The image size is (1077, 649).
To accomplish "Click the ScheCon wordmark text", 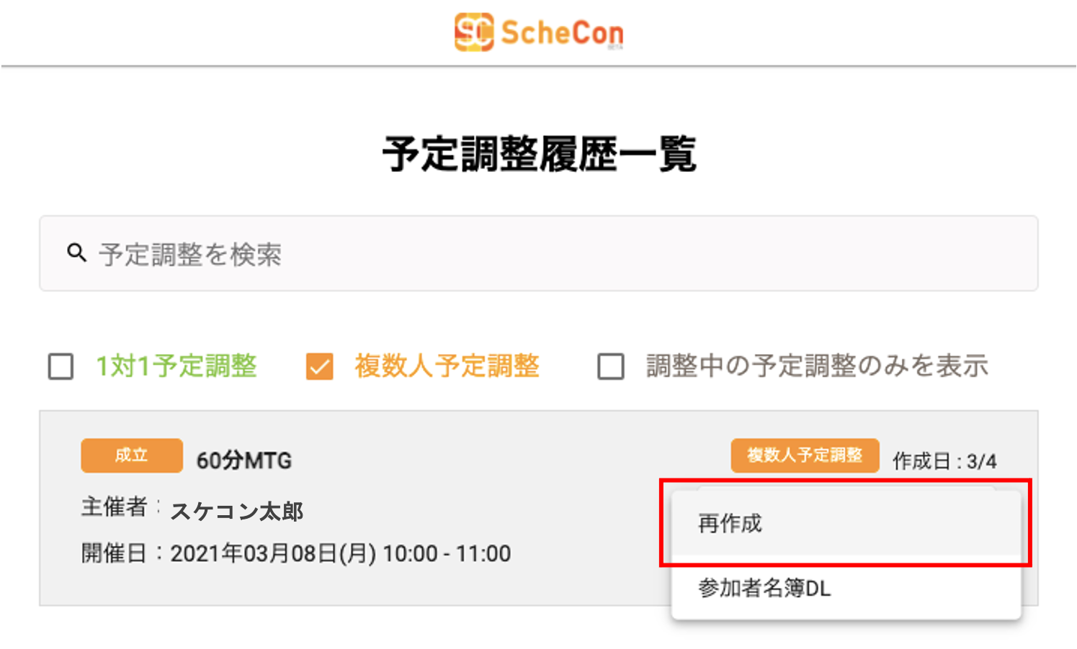I will pos(562,33).
